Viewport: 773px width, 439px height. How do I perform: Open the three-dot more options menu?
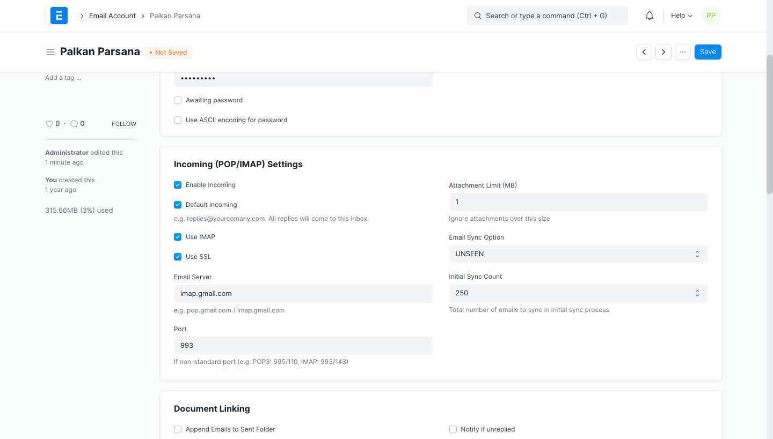click(682, 52)
